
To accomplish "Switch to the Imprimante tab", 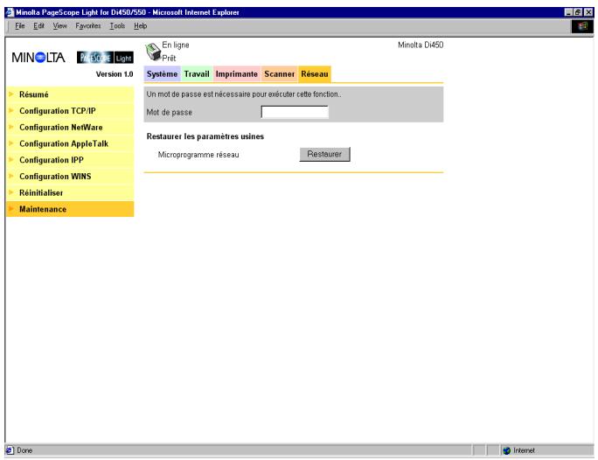I will coord(236,74).
